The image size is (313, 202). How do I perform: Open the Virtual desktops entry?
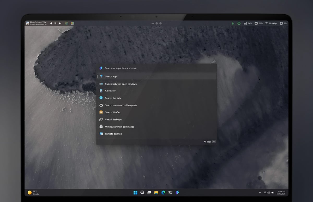pos(156,120)
